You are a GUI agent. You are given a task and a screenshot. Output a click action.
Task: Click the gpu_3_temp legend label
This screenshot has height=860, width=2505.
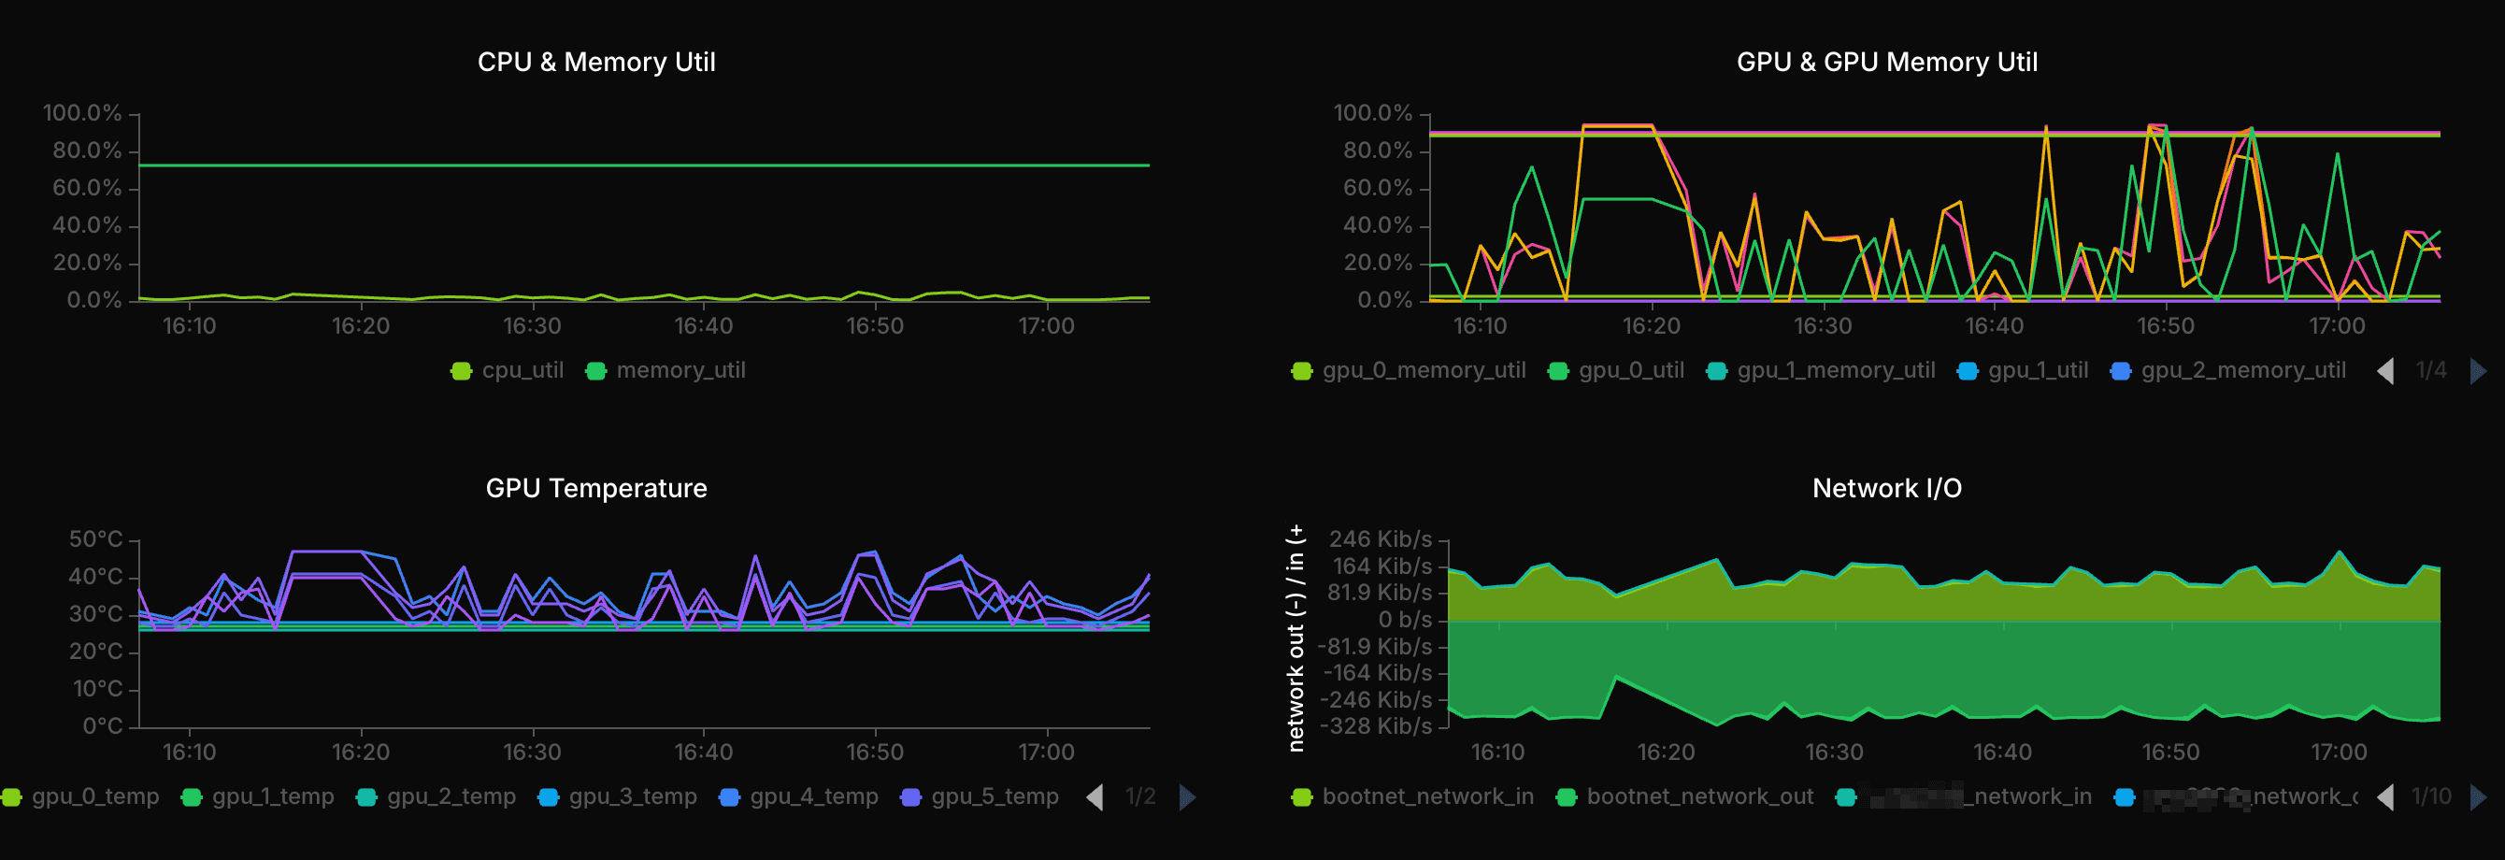pyautogui.click(x=633, y=796)
